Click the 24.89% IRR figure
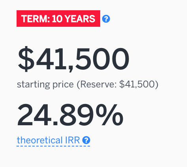The width and height of the screenshot is (187, 167). pyautogui.click(x=70, y=115)
